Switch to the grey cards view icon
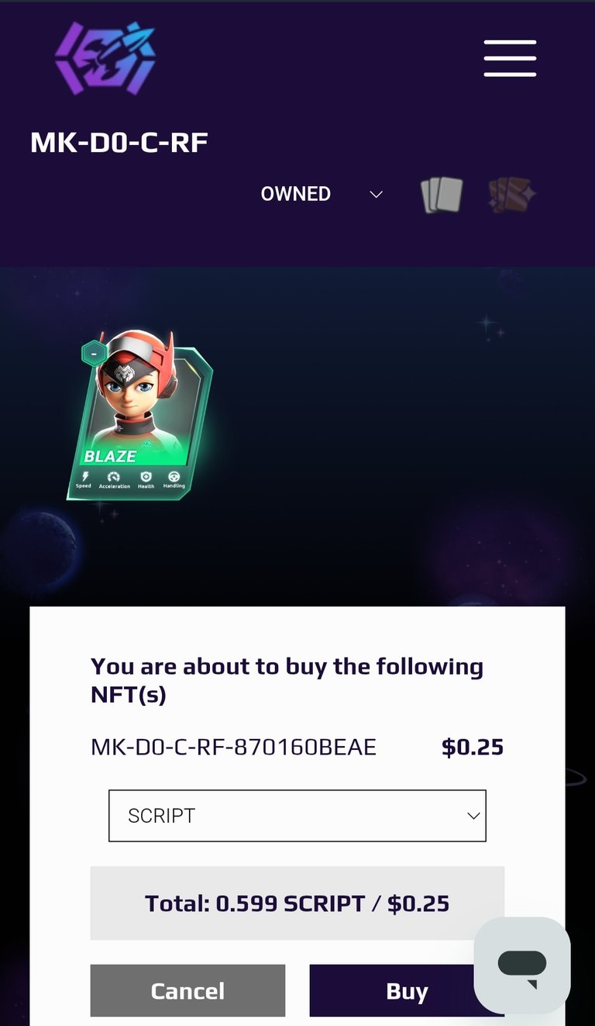Screen dimensions: 595x1026 click(x=442, y=195)
